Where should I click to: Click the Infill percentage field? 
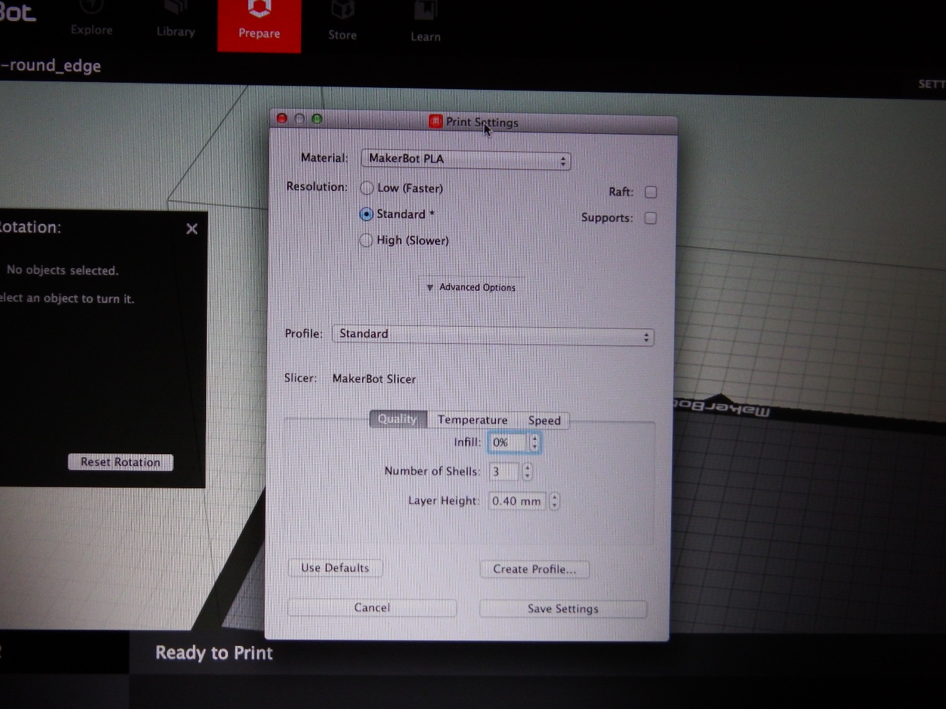(507, 442)
